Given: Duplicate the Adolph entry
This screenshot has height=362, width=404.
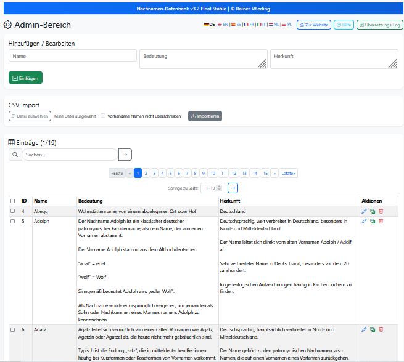Looking at the screenshot, I should click(x=373, y=221).
